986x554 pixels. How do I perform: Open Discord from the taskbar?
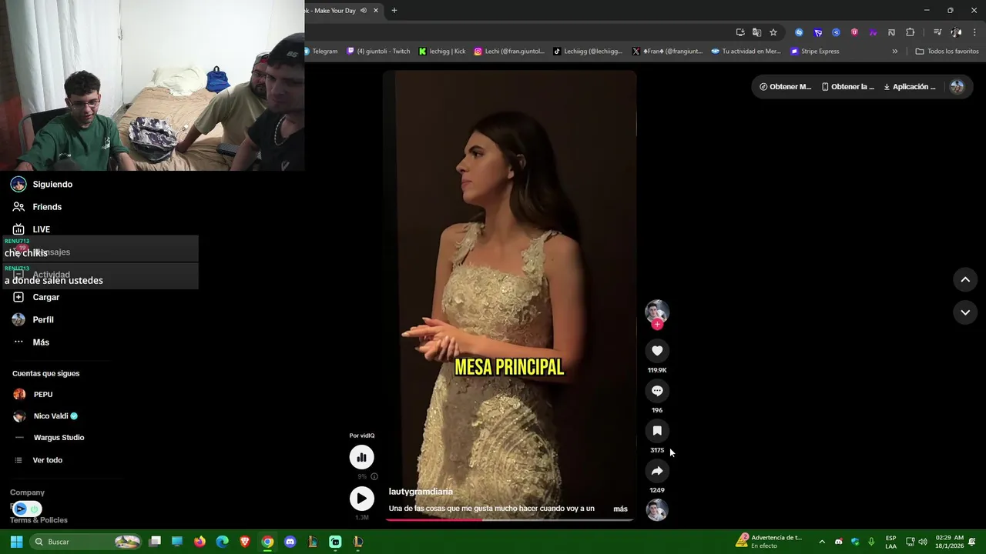(x=290, y=542)
